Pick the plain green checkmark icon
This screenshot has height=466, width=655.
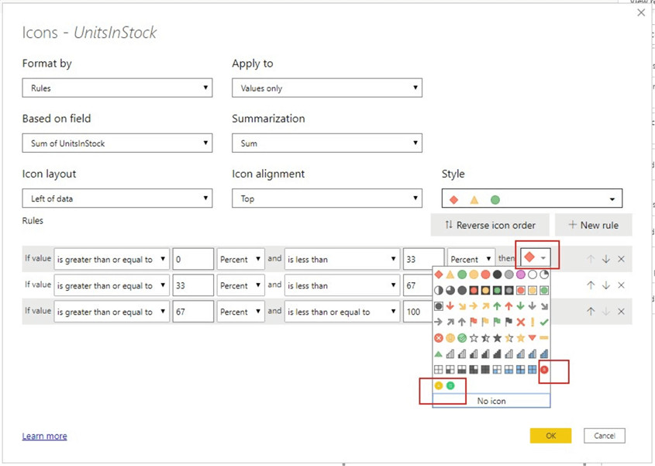544,323
